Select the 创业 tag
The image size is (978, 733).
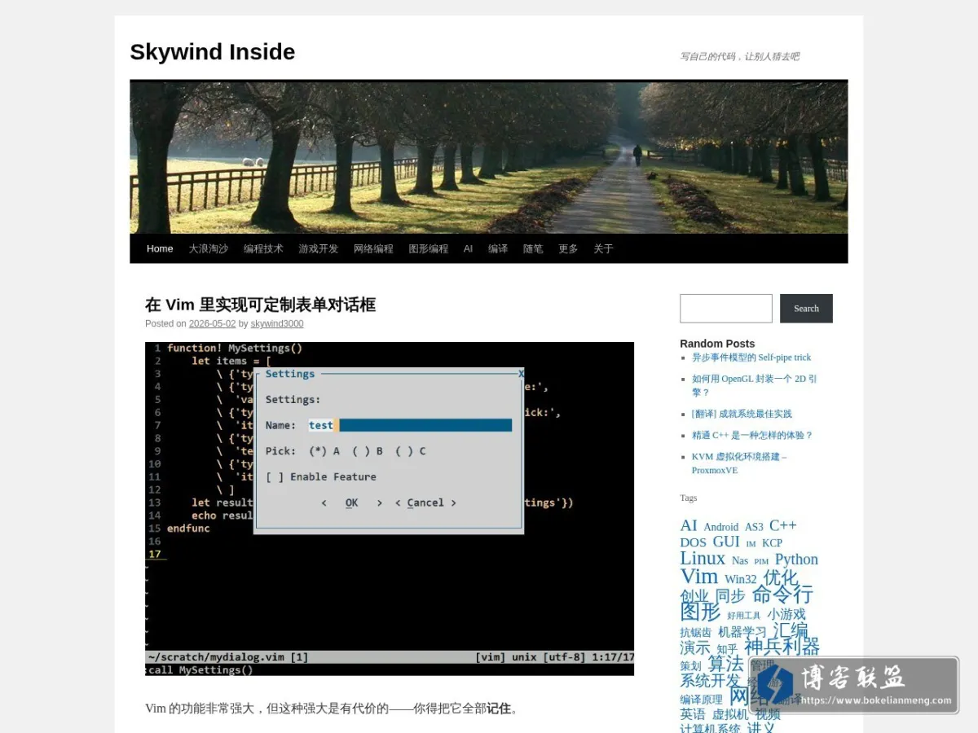[x=694, y=596]
